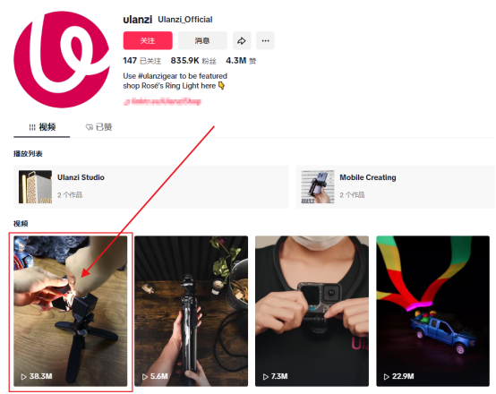This screenshot has width=496, height=394.
Task: Open the GoPro video with 7.3M views
Action: [x=312, y=311]
